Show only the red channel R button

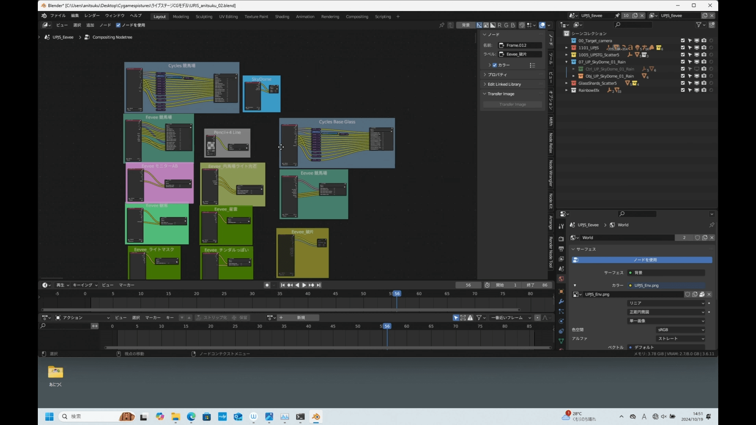coord(500,25)
